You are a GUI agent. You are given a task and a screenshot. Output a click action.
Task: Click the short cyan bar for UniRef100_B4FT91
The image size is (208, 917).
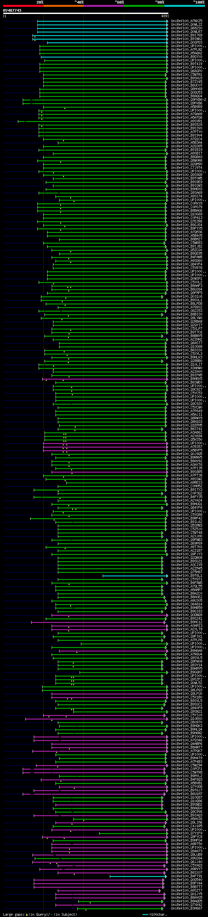[x=138, y=876]
